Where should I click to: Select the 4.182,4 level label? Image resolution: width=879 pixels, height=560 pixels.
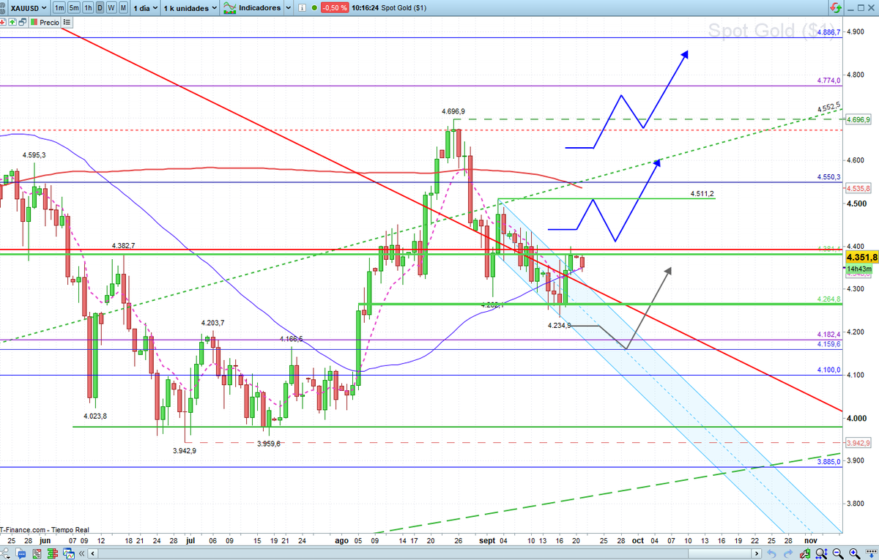[x=828, y=335]
